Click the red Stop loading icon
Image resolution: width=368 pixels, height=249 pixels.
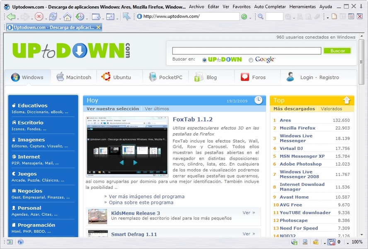(39, 17)
